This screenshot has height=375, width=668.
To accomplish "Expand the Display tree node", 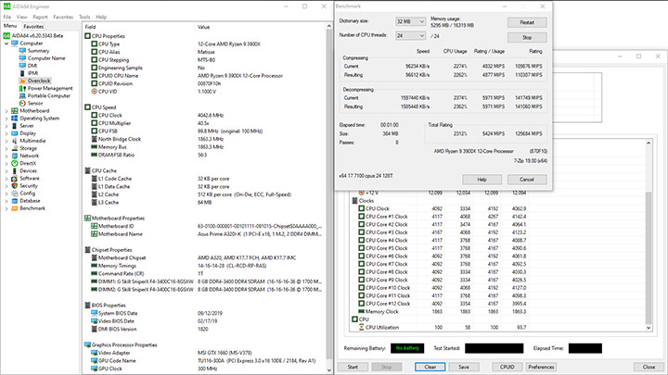I will 6,133.
